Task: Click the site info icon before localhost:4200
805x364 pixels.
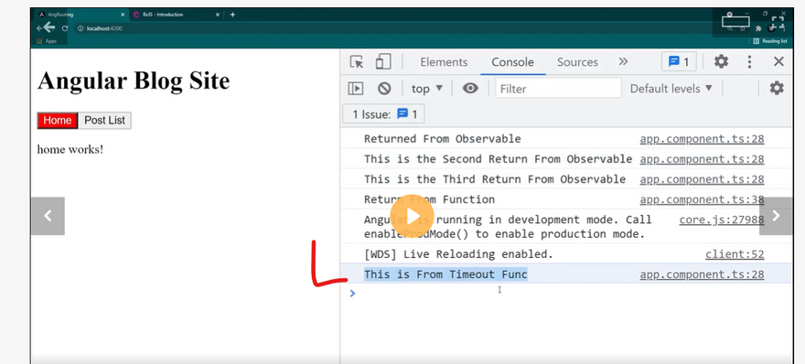Action: click(80, 28)
